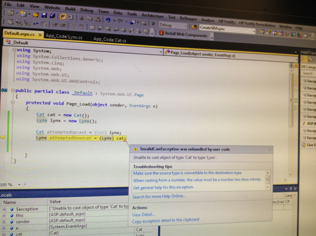Switch to the App_Code/Lynx.cs tab

[x=64, y=37]
